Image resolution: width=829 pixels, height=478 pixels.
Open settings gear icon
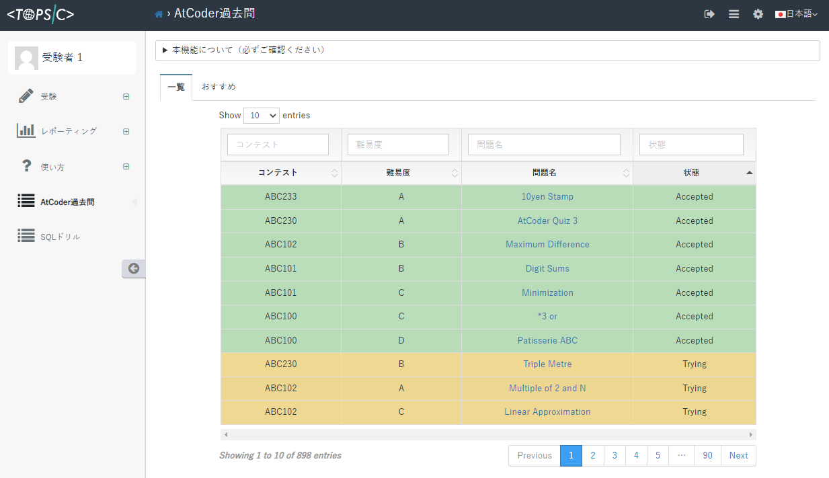click(x=758, y=14)
